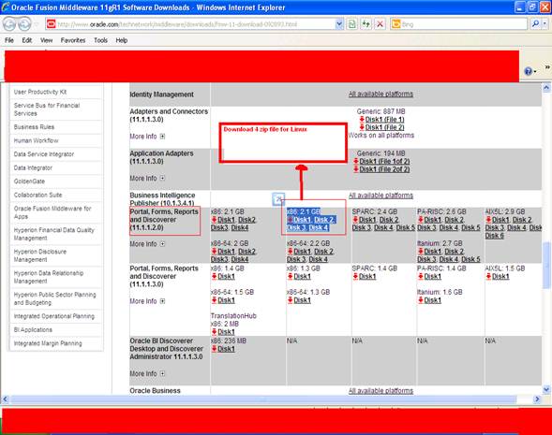The height and width of the screenshot is (435, 552).
Task: Open the Help menu
Action: point(122,40)
